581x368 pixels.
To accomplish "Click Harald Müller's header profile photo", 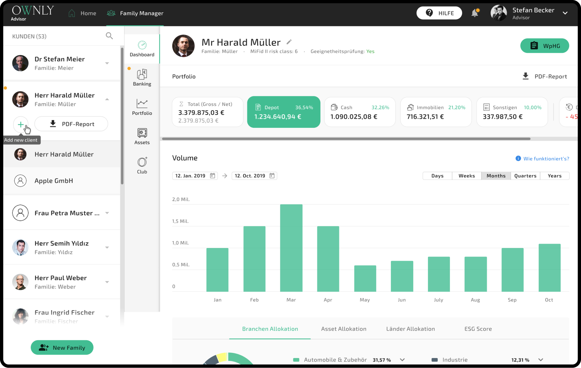I will click(x=183, y=46).
